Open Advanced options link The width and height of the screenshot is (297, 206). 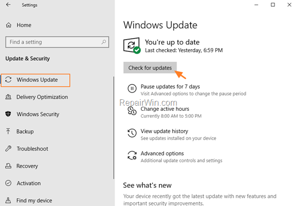tap(162, 154)
